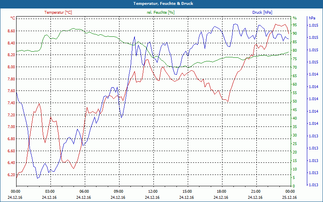Click the 6,60 temperature axis tick

tap(11, 151)
